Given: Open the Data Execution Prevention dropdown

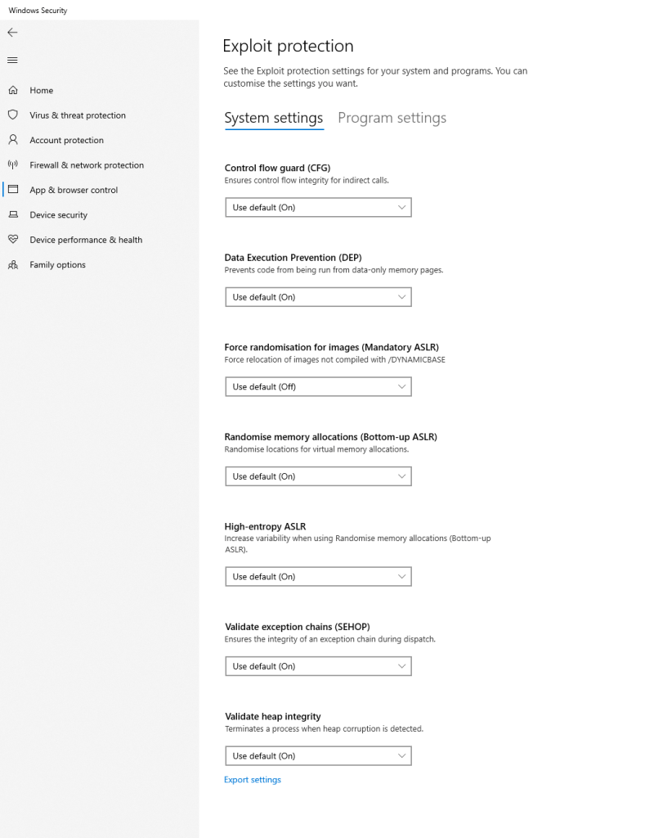Looking at the screenshot, I should 318,297.
